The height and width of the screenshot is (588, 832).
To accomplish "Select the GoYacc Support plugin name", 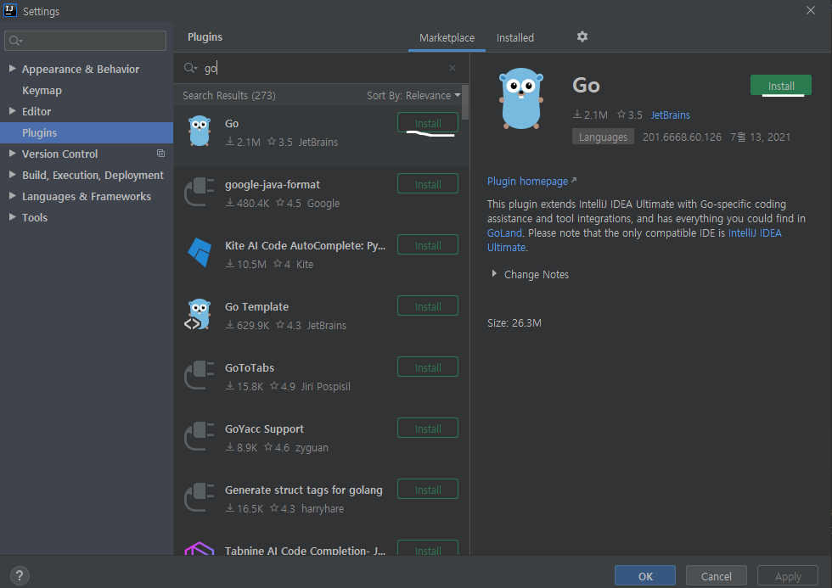I will point(264,429).
